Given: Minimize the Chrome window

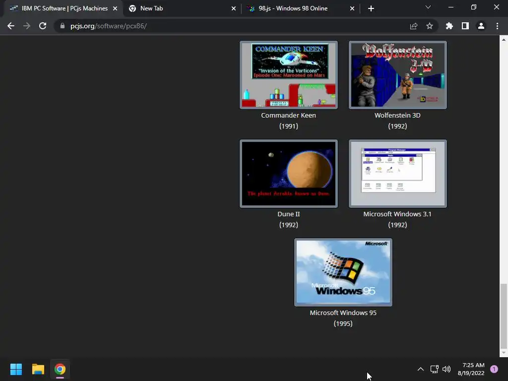Looking at the screenshot, I should click(x=450, y=7).
